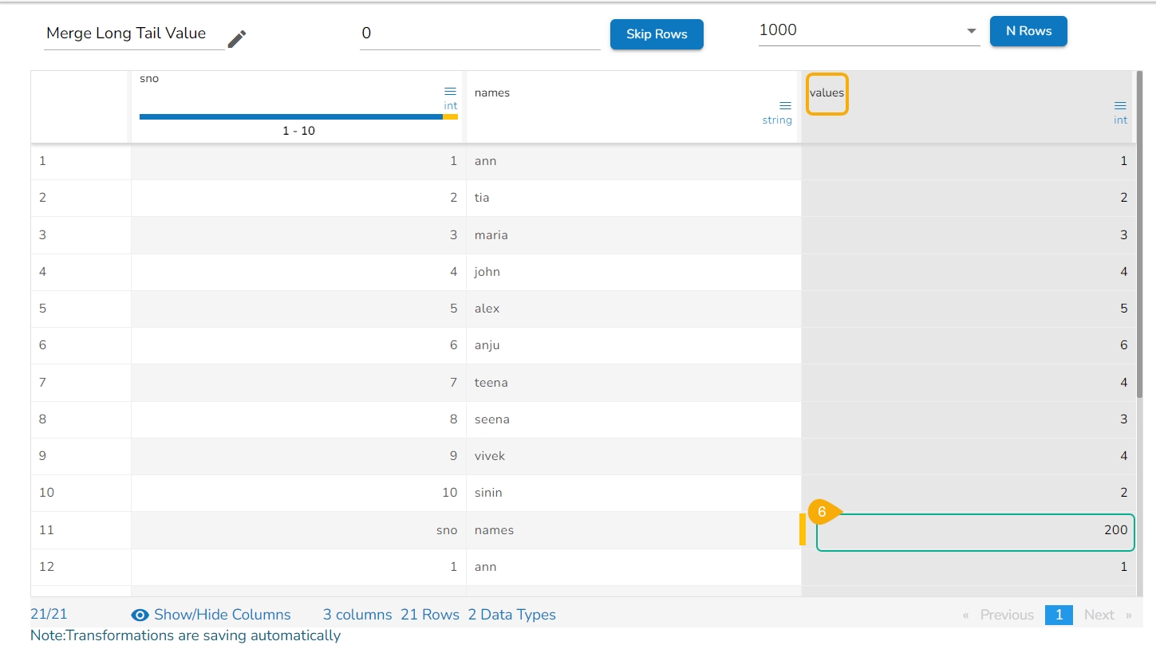Click the pencil edit icon beside the title
Image resolution: width=1156 pixels, height=649 pixels.
(x=237, y=38)
